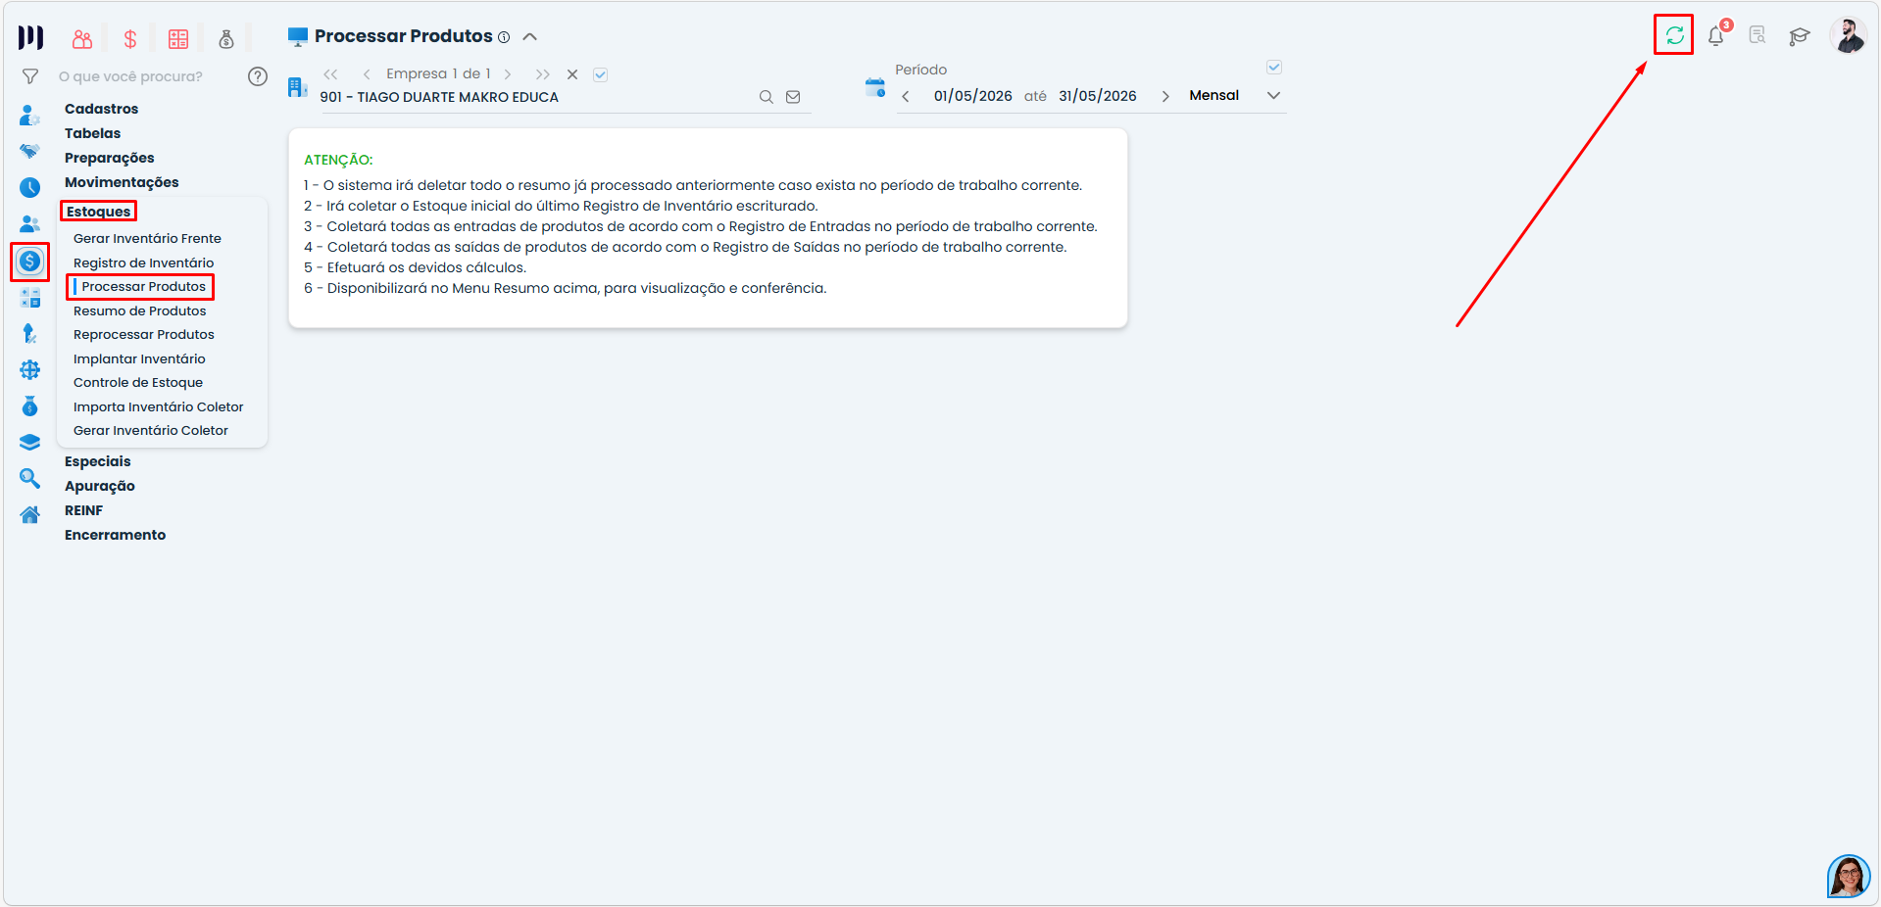Expand the Movimentações menu
This screenshot has width=1881, height=907.
click(x=122, y=182)
